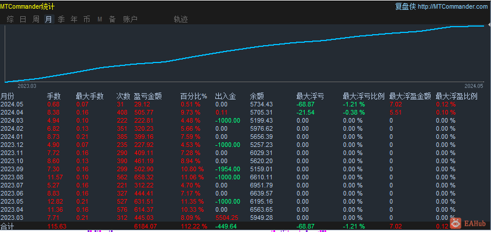The image size is (491, 232).
Task: Click the 最大浮盈比例 column header
Action: (x=457, y=96)
